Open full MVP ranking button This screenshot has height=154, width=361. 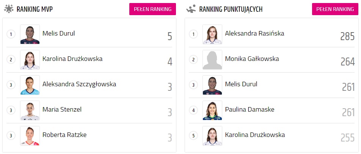[152, 9]
